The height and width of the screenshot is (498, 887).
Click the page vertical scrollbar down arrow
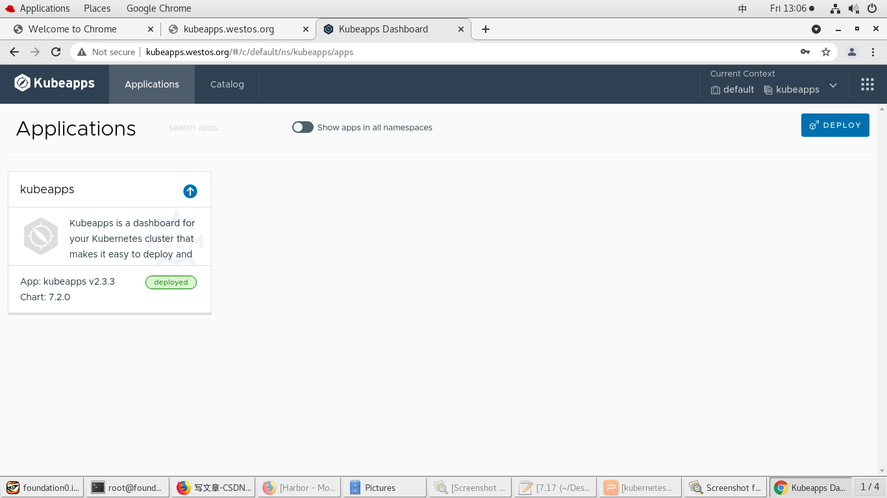(882, 471)
